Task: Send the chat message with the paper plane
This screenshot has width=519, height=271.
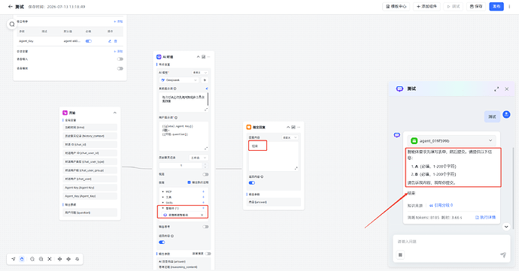Action: [502, 254]
